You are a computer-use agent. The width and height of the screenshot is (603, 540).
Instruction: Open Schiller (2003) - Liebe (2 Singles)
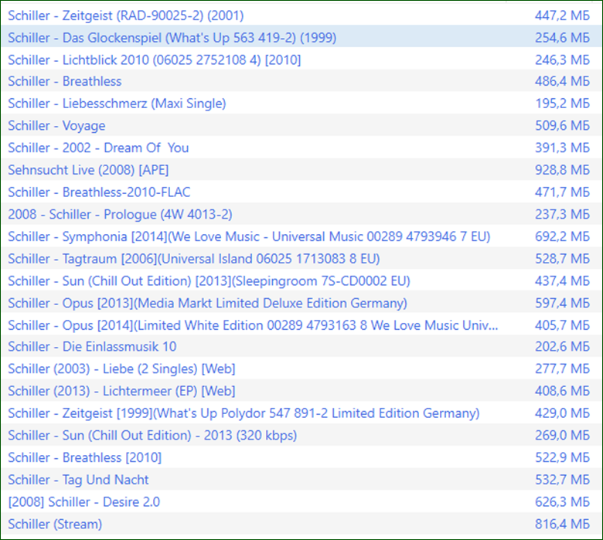pos(121,369)
